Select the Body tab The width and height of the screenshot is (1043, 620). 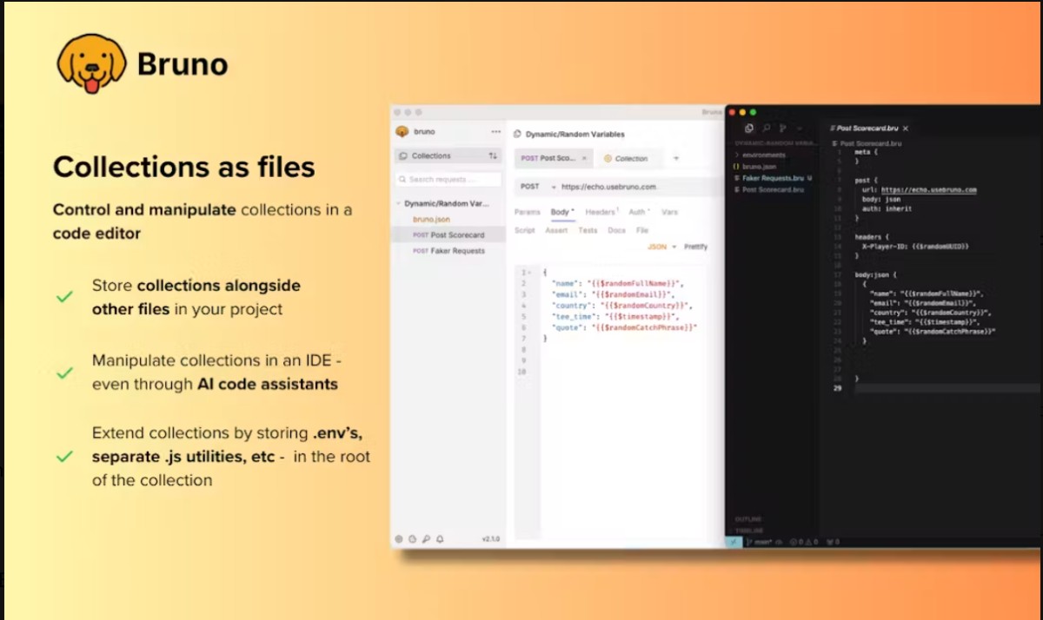(x=562, y=212)
